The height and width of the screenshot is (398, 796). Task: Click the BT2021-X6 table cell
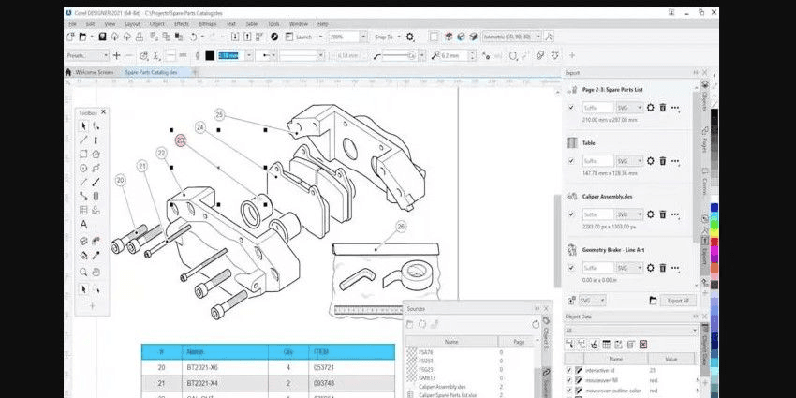pyautogui.click(x=225, y=367)
